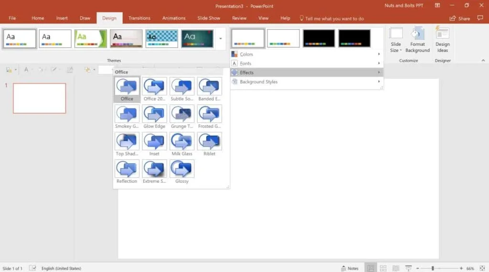Adjust the zoom slider handle

(433, 268)
